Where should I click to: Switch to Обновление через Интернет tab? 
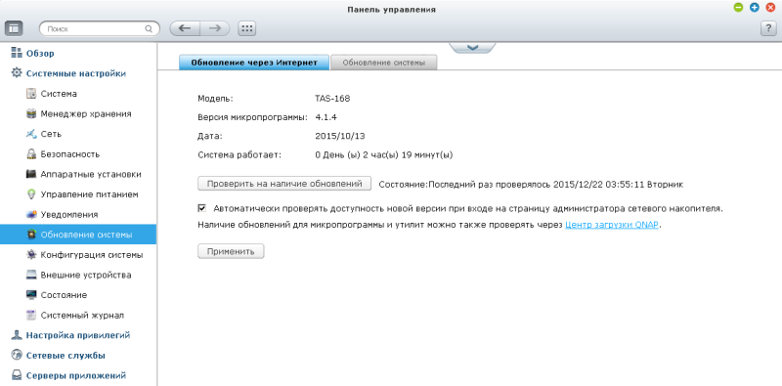[x=254, y=63]
